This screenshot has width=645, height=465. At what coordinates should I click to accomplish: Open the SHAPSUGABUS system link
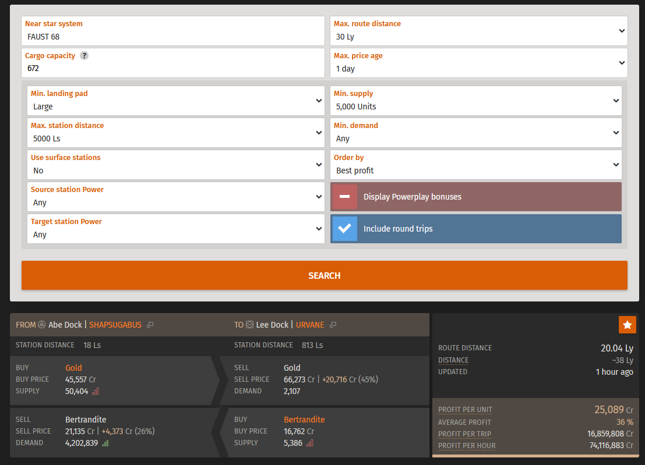115,325
